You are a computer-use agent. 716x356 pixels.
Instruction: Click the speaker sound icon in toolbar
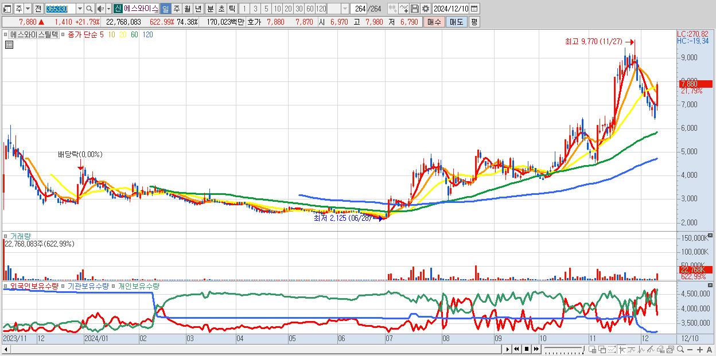[x=100, y=9]
